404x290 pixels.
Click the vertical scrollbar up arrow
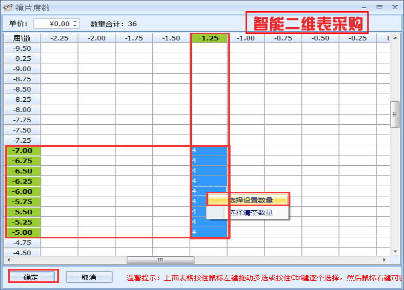[x=395, y=37]
